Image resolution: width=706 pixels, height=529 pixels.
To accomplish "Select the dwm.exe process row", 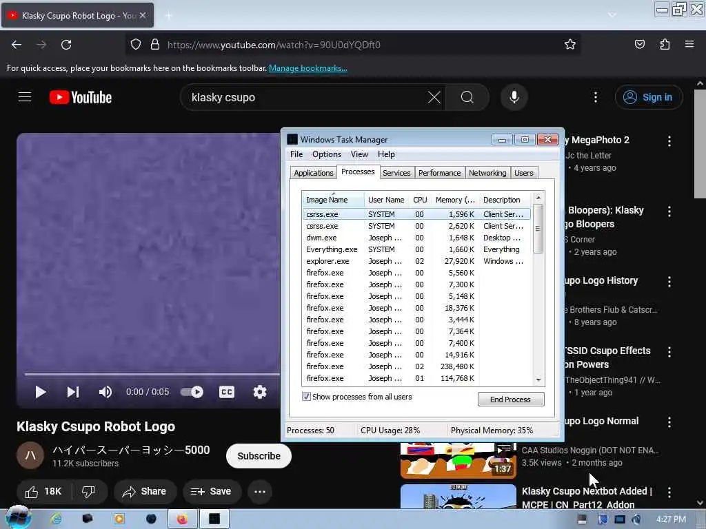I will click(416, 238).
